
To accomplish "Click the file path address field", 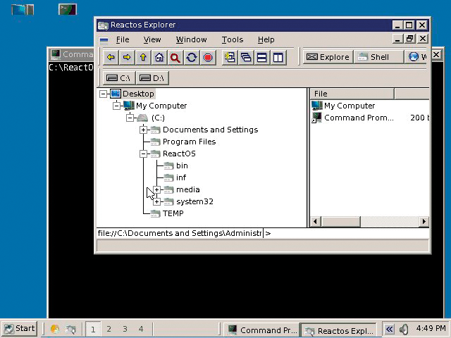I will [x=180, y=233].
